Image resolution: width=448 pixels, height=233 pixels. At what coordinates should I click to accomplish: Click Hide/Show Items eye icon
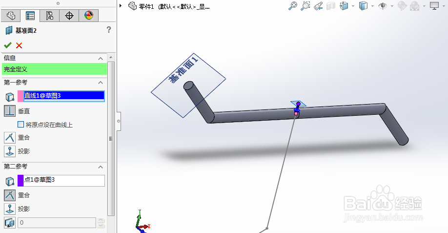click(x=383, y=6)
